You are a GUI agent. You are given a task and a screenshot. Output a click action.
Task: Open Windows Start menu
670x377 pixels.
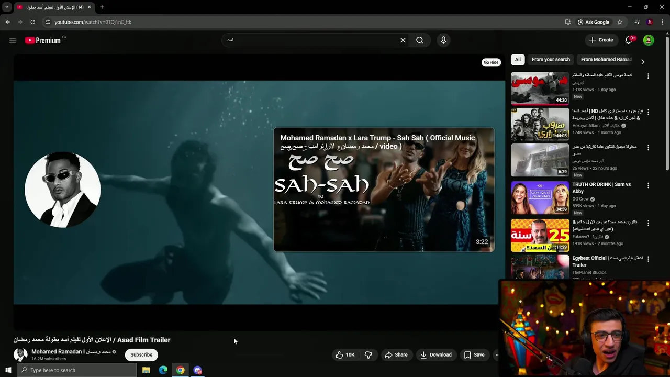click(8, 370)
